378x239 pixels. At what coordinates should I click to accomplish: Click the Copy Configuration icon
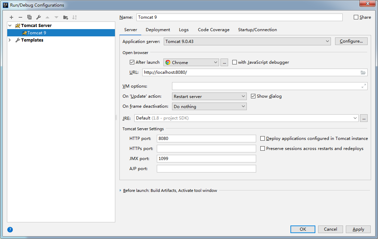[x=29, y=17]
